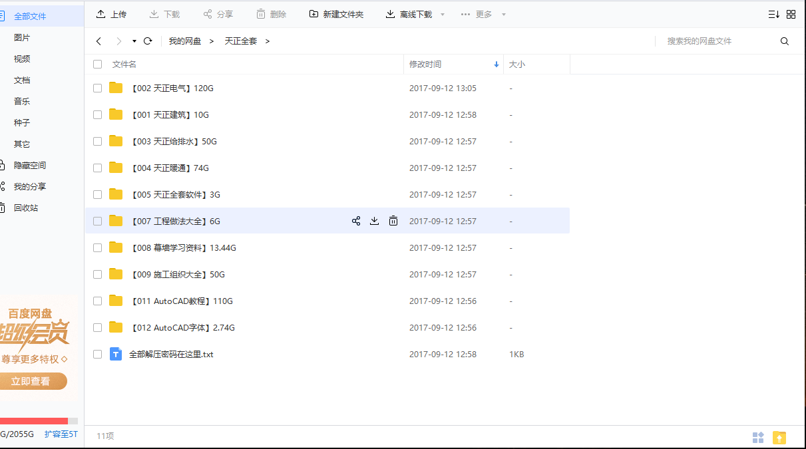This screenshot has height=449, width=806.
Task: Check the box for 【007 工程做法大全】6G
Action: pyautogui.click(x=98, y=221)
